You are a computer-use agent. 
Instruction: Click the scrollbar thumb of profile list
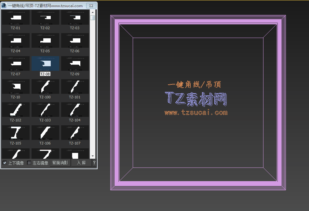tap(93, 18)
